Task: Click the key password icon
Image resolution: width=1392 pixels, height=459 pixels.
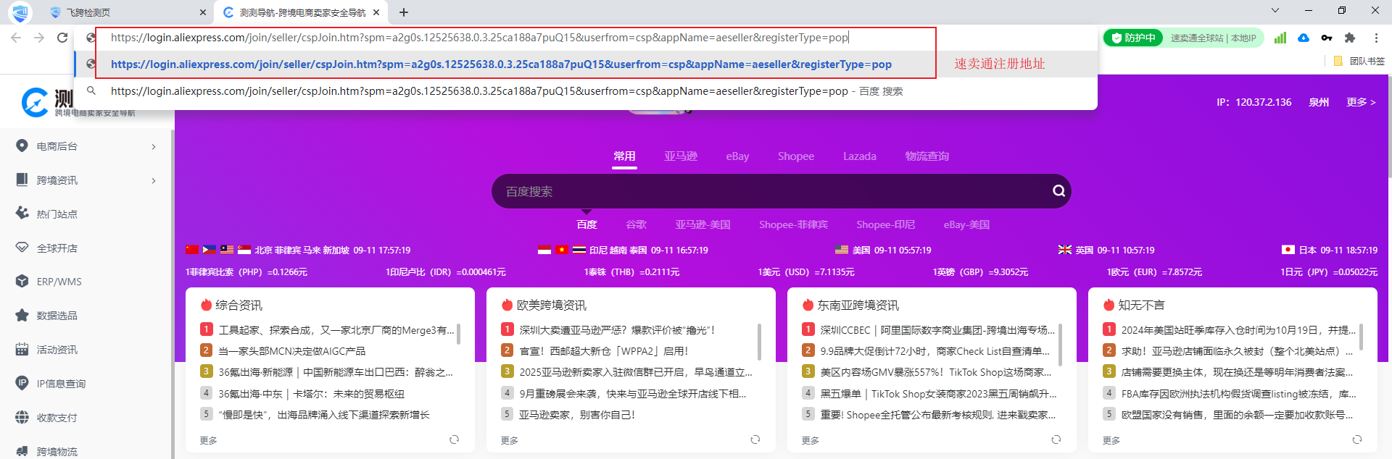Action: (x=1327, y=38)
